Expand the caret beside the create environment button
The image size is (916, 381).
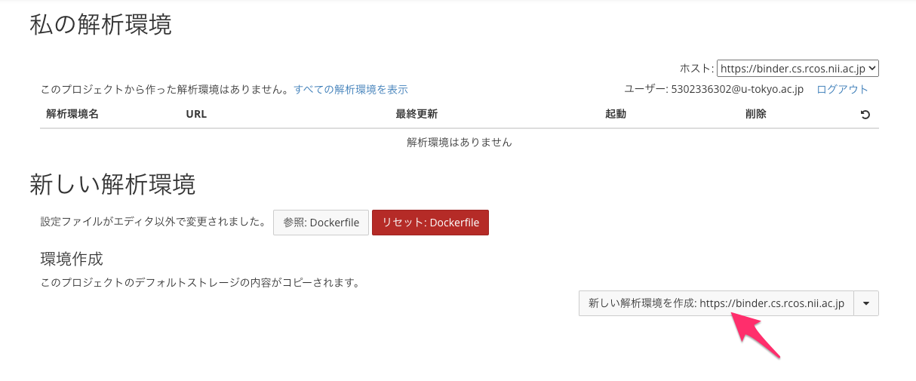[x=866, y=303]
